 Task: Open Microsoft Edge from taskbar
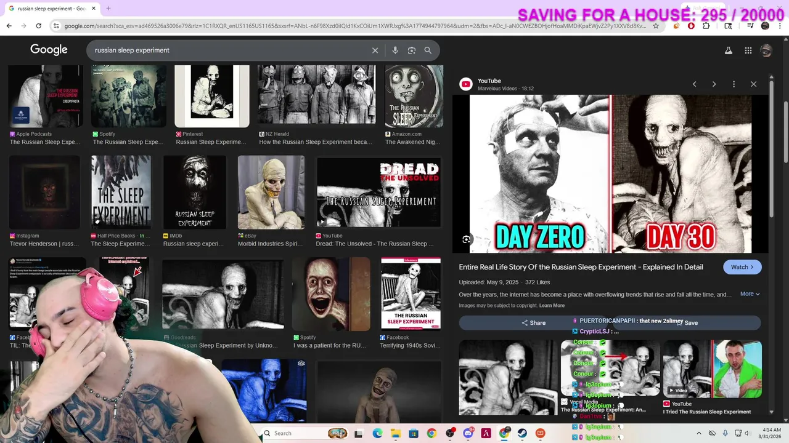(x=377, y=433)
